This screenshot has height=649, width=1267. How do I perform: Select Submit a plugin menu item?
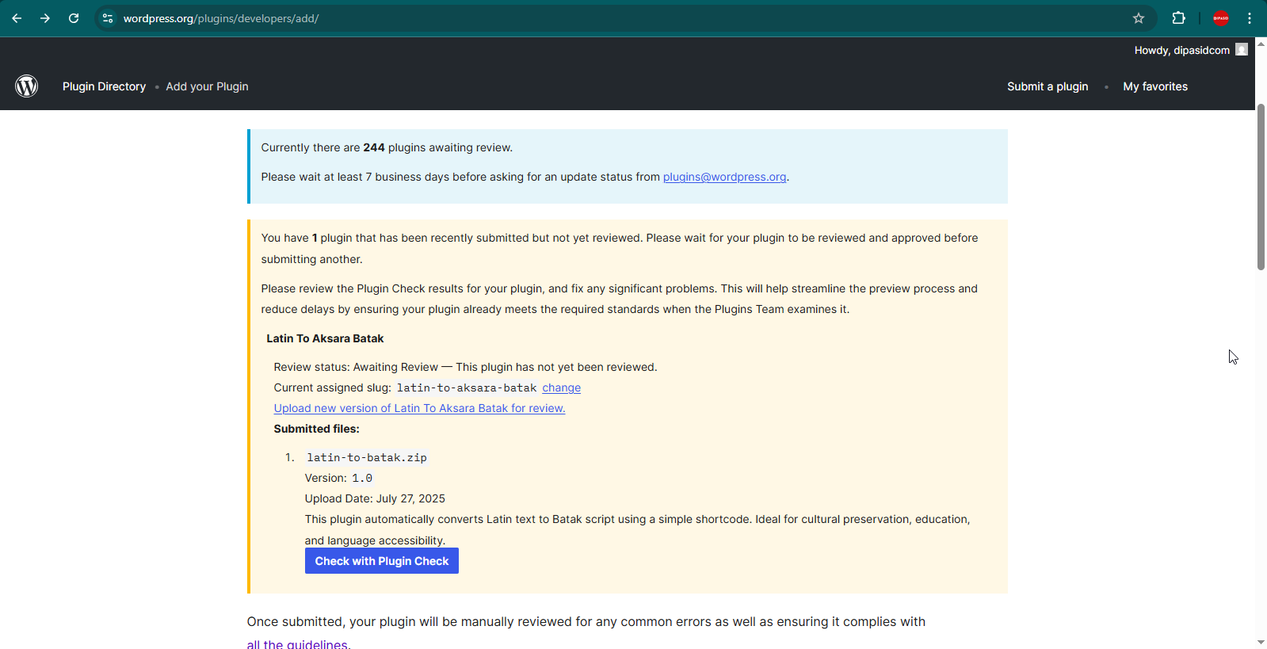tap(1048, 86)
